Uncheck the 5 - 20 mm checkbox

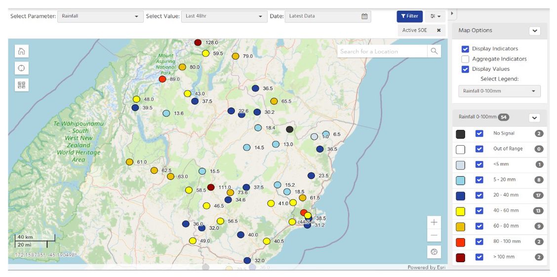[x=479, y=180]
